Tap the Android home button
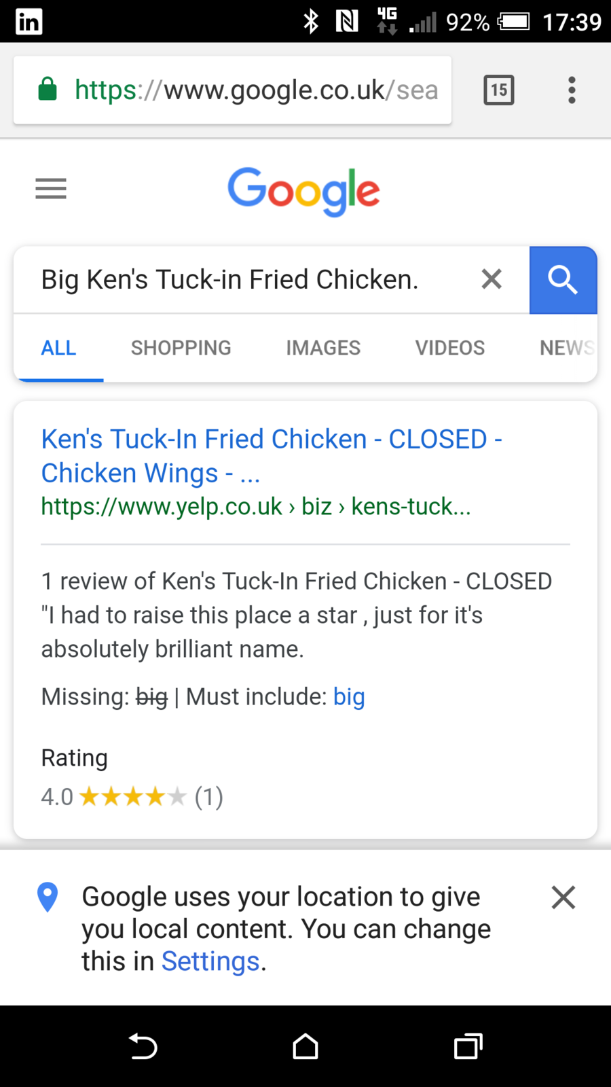This screenshot has height=1087, width=611. click(305, 1046)
